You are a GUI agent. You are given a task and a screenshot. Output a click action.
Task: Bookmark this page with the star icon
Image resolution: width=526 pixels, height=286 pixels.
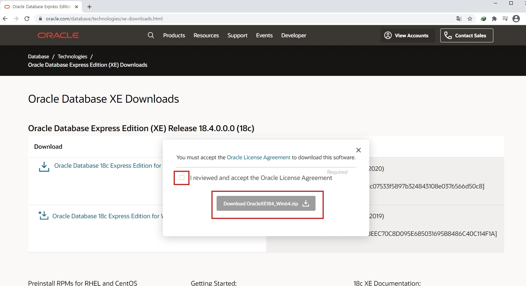470,19
